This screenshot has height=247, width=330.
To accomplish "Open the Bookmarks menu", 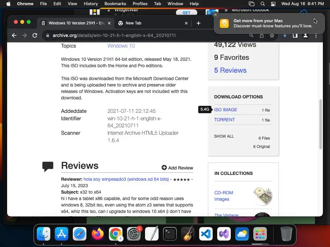I will [x=115, y=4].
